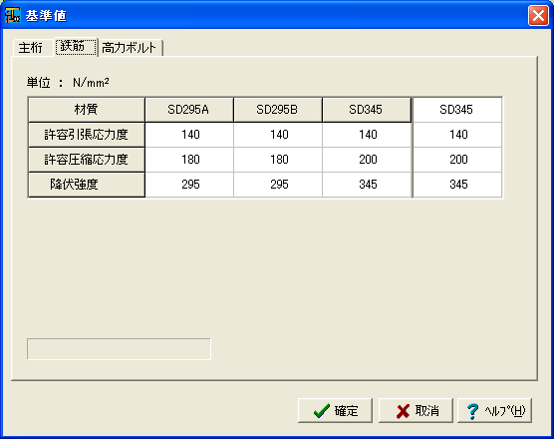Click the 許容引張応力度 row header
This screenshot has height=439, width=554.
(x=87, y=135)
